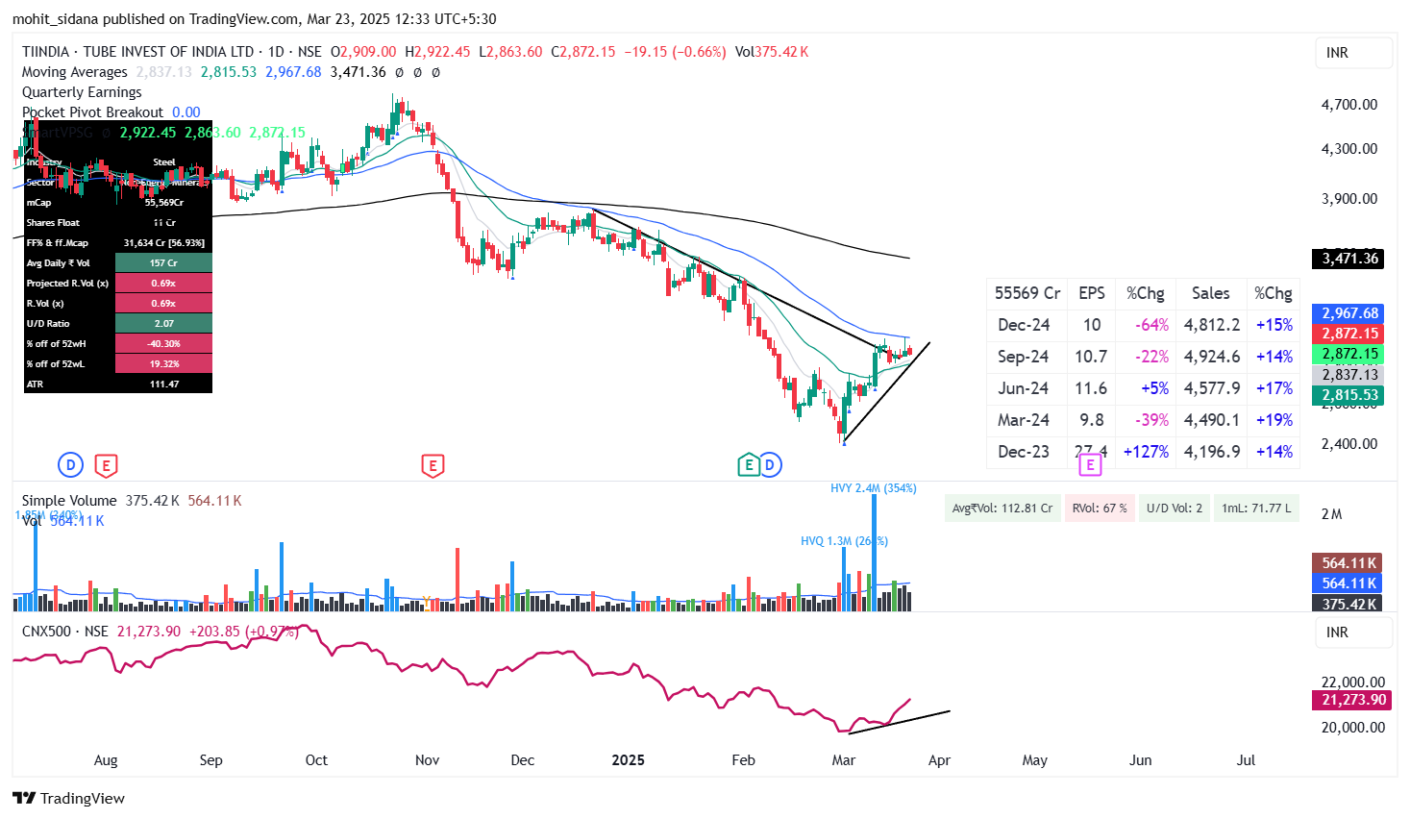Click the red 2,872.15 last price label
Screen dimensions: 1410x819
(x=1348, y=334)
